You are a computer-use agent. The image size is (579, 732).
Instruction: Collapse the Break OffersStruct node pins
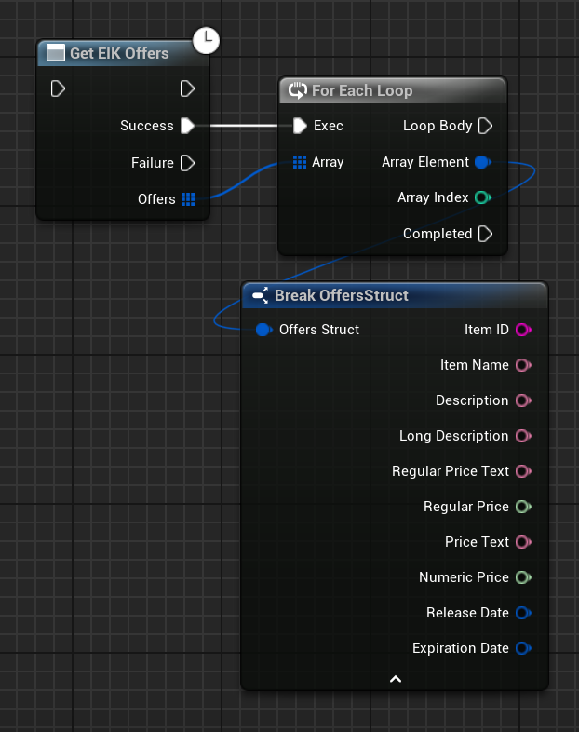tap(395, 679)
